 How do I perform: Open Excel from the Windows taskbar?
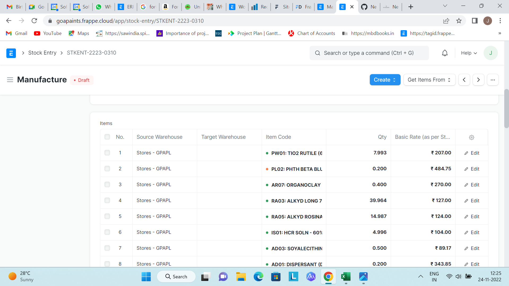[346, 277]
